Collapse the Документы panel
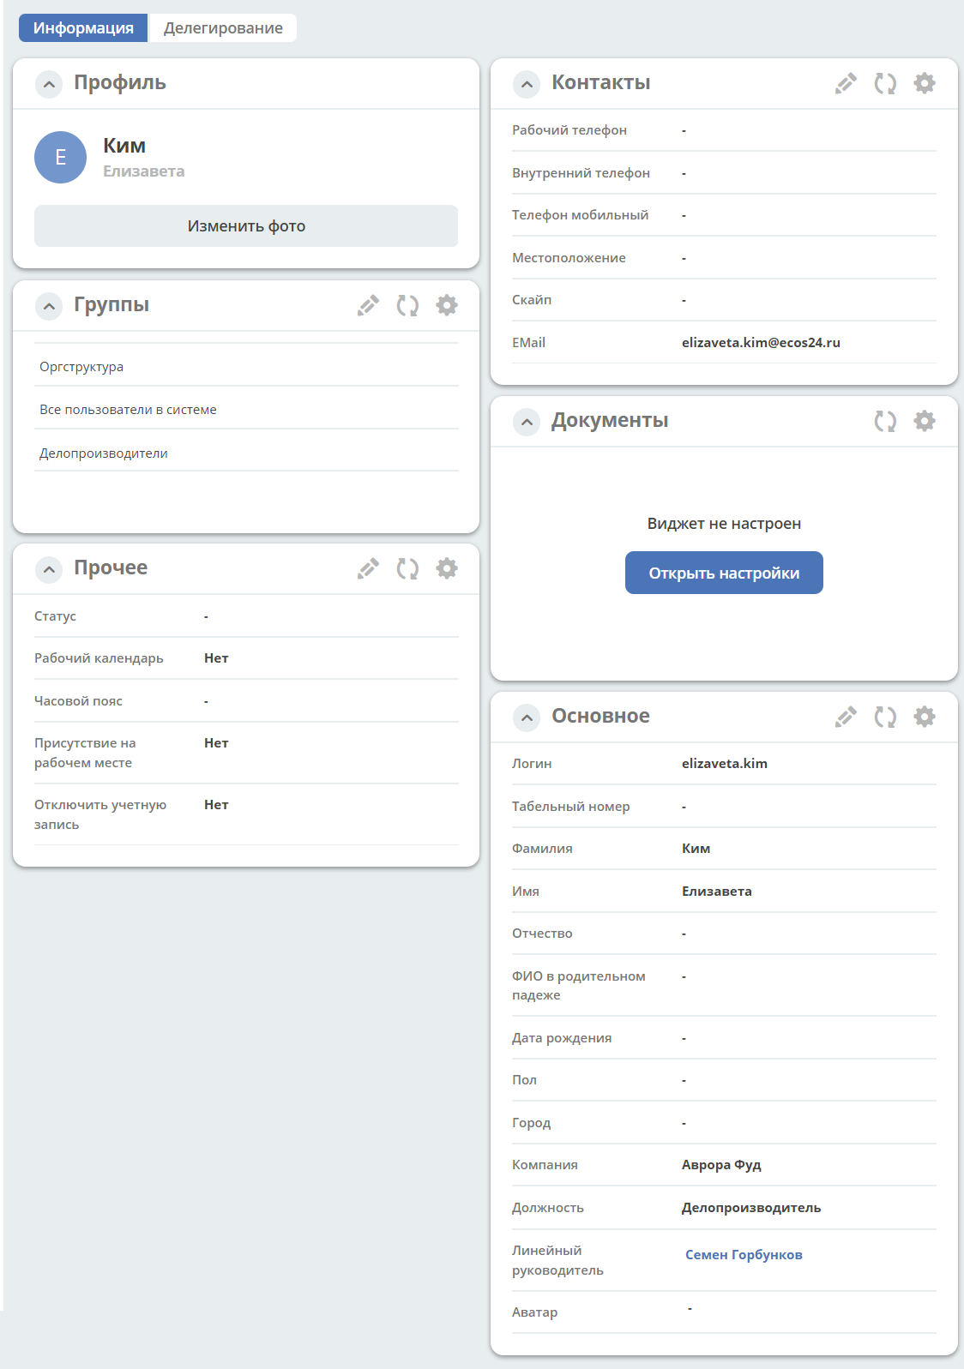The height and width of the screenshot is (1369, 964). click(x=527, y=422)
